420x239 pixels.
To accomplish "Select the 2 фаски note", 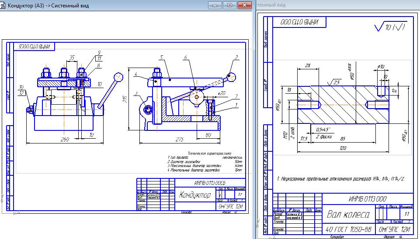I will click(323, 137).
